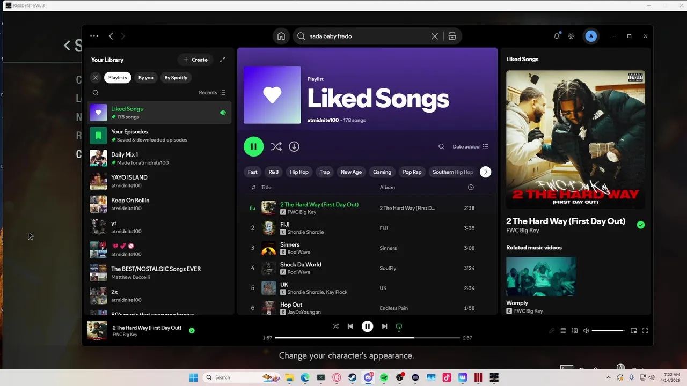The width and height of the screenshot is (687, 386).
Task: Select the FIJI track row
Action: coord(367,228)
